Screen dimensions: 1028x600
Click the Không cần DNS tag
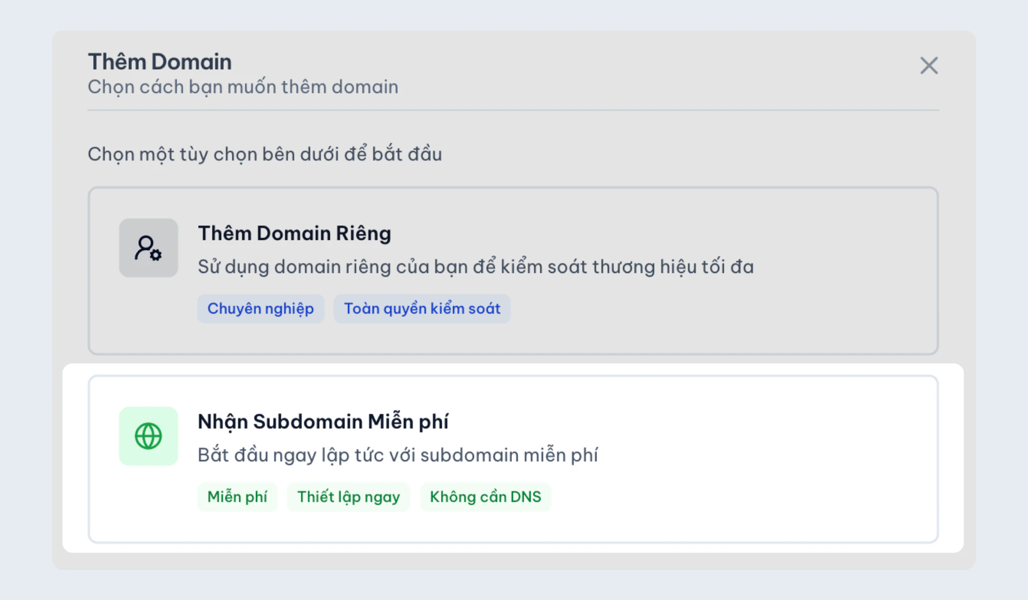tap(486, 497)
